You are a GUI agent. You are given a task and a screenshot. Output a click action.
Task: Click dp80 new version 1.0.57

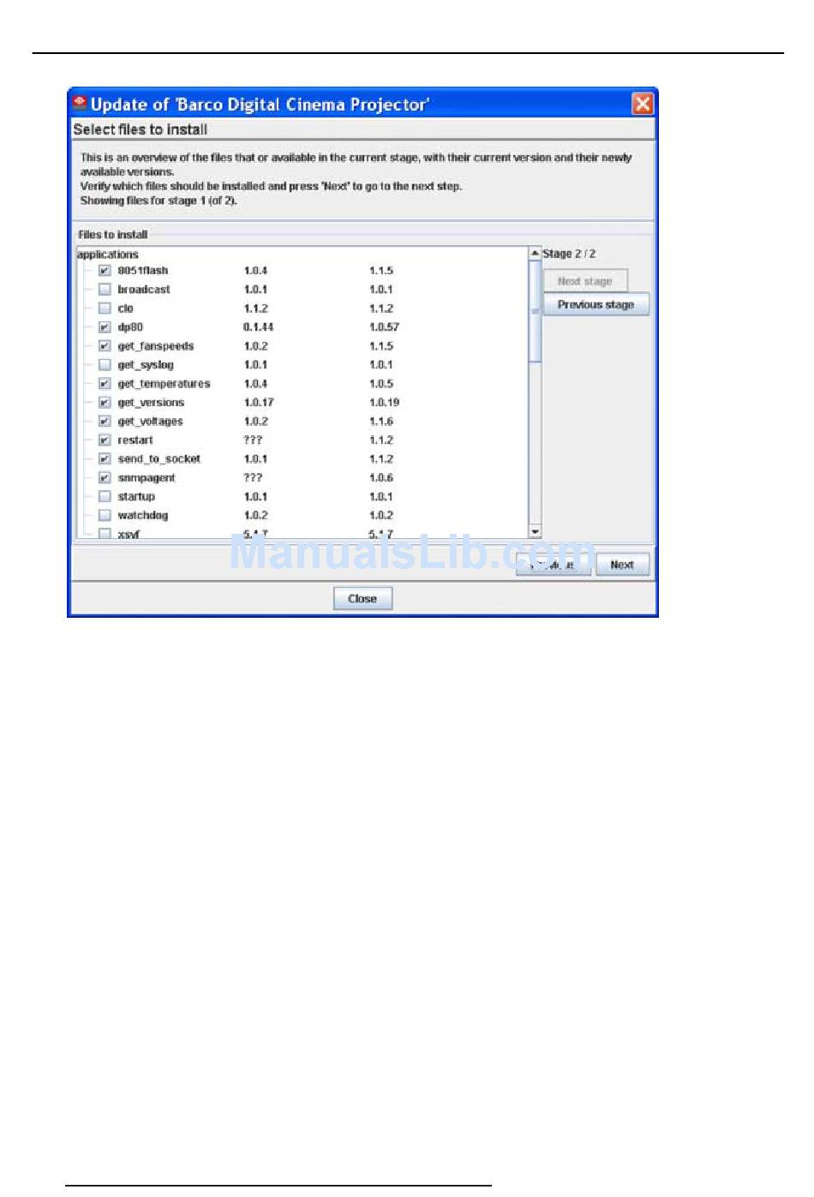pos(384,327)
